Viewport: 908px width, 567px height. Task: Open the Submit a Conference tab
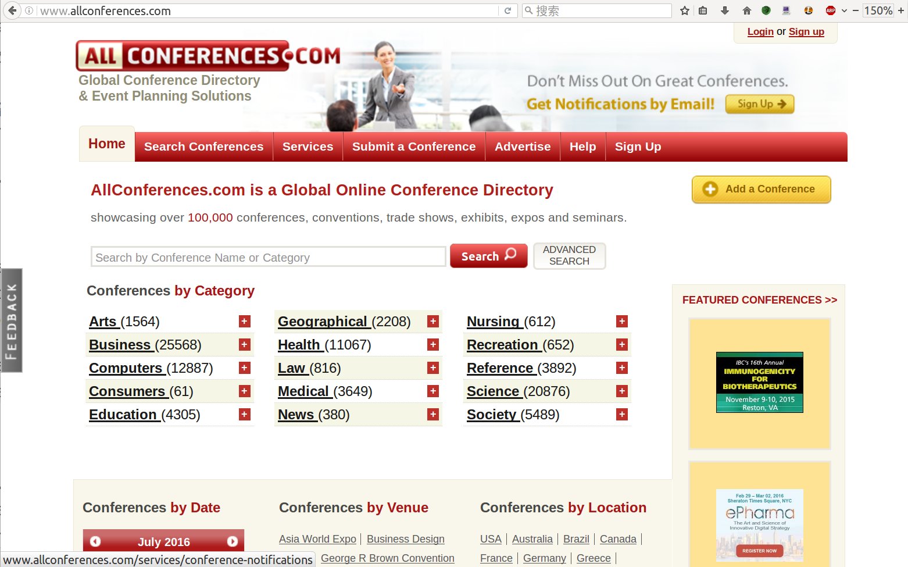click(413, 147)
